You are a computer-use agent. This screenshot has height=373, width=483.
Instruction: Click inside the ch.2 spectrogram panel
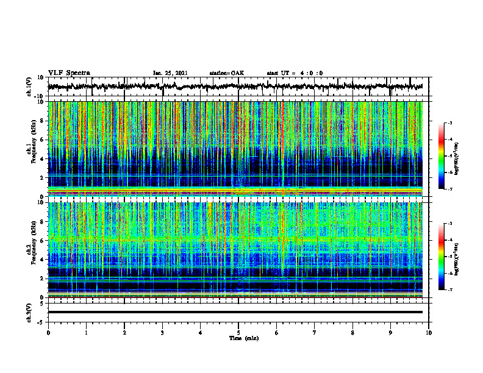[x=235, y=250]
